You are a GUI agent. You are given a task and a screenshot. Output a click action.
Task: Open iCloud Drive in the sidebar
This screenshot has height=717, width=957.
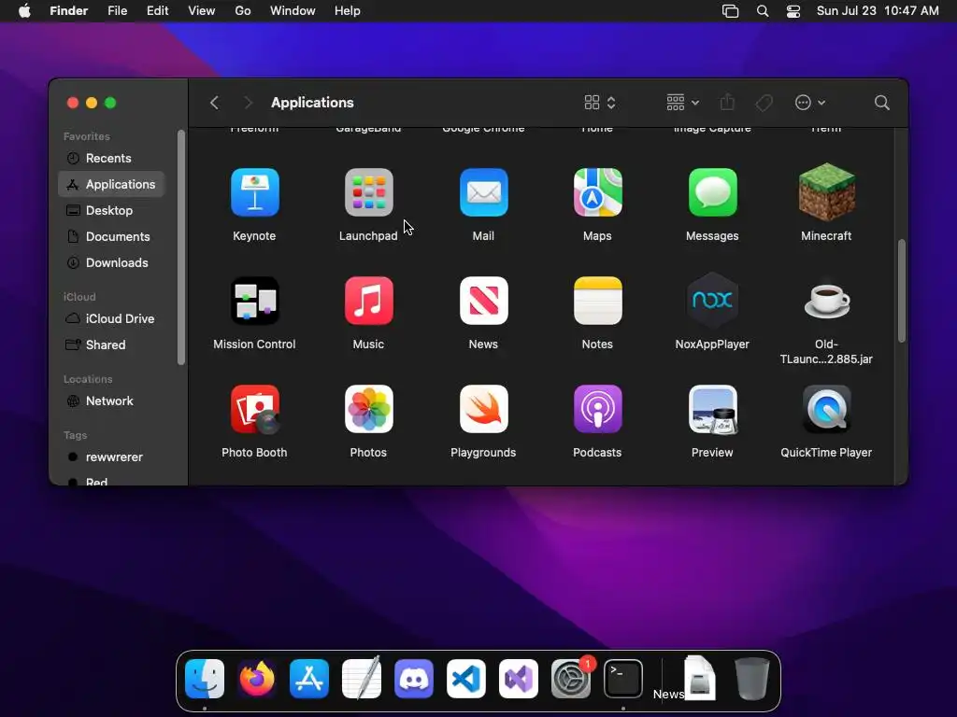coord(111,319)
